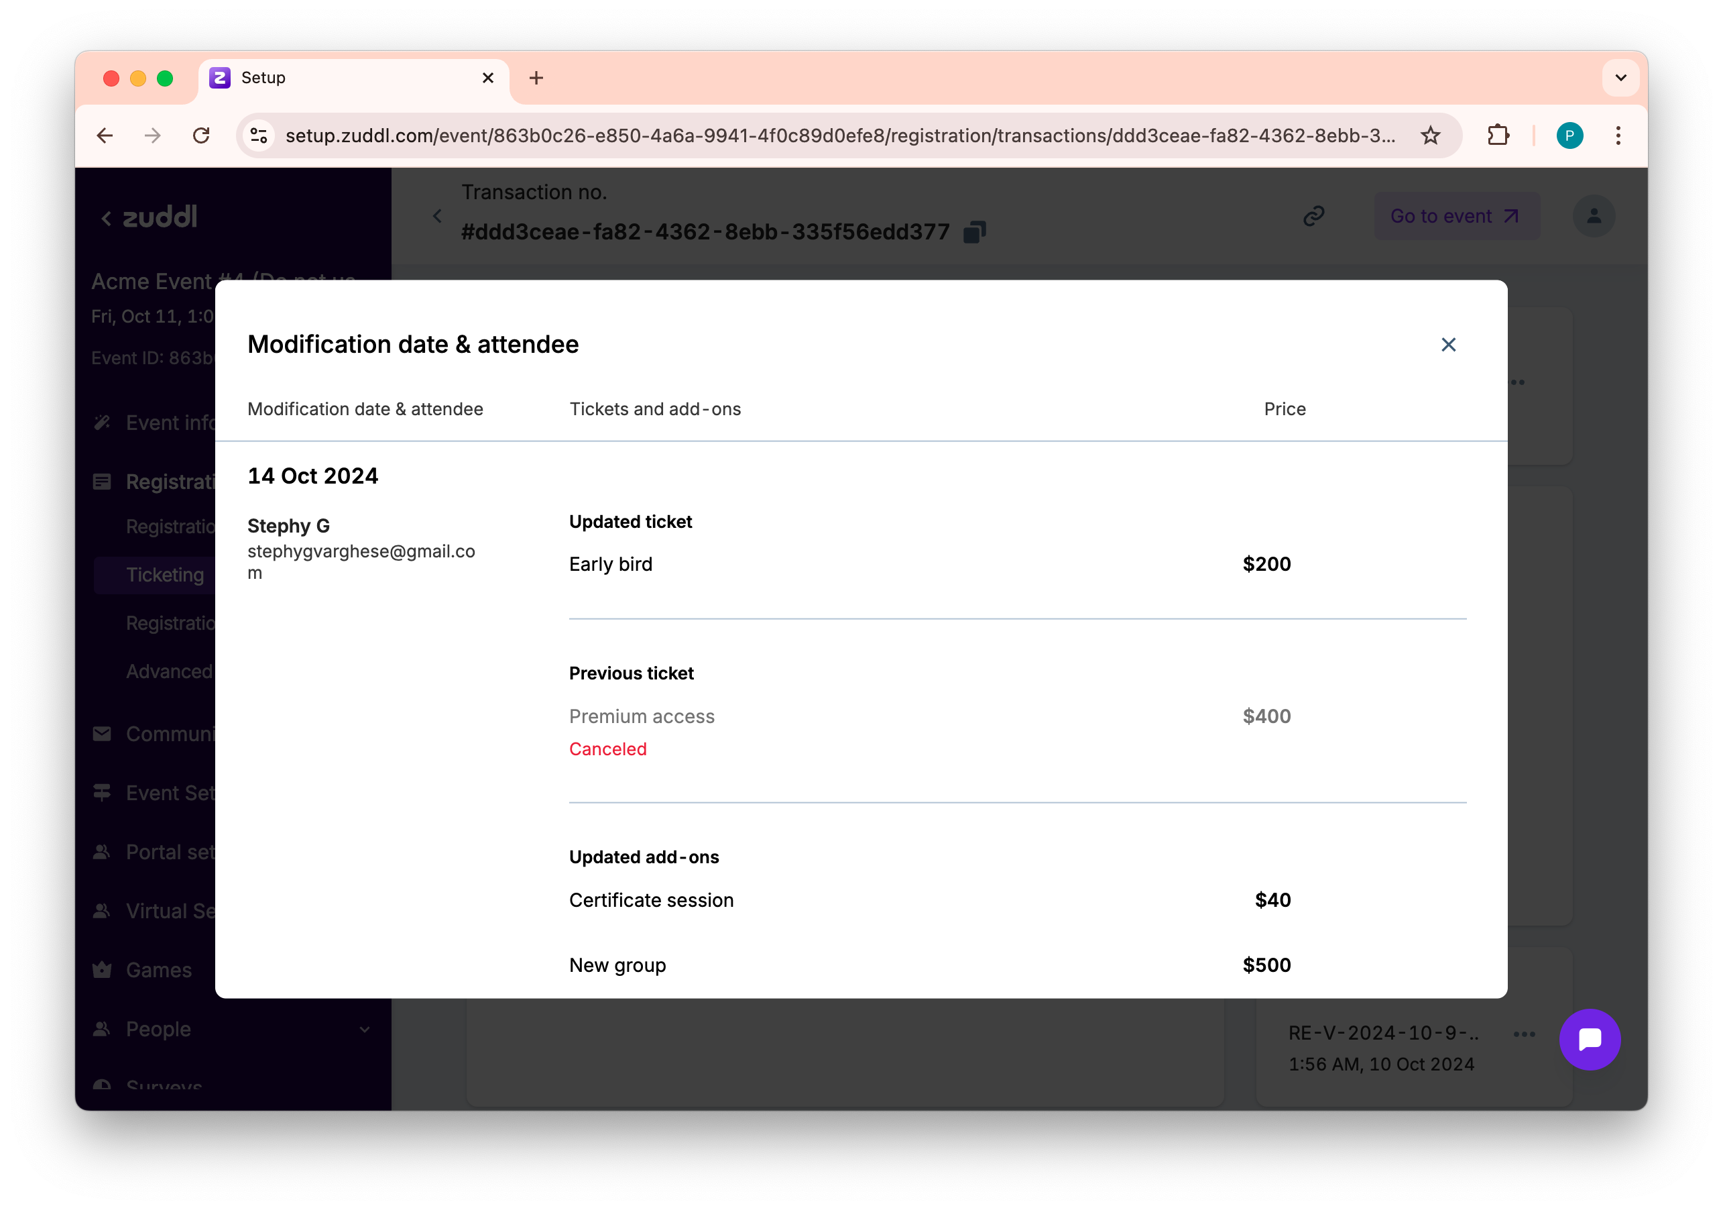Open the tab search dropdown arrow
The width and height of the screenshot is (1723, 1210).
(x=1620, y=78)
